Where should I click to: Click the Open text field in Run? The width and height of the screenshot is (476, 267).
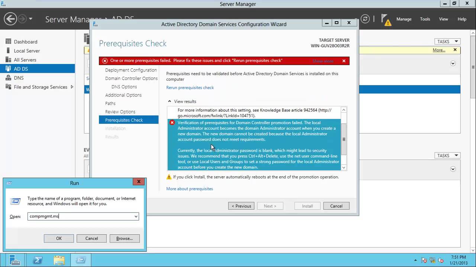click(x=80, y=216)
